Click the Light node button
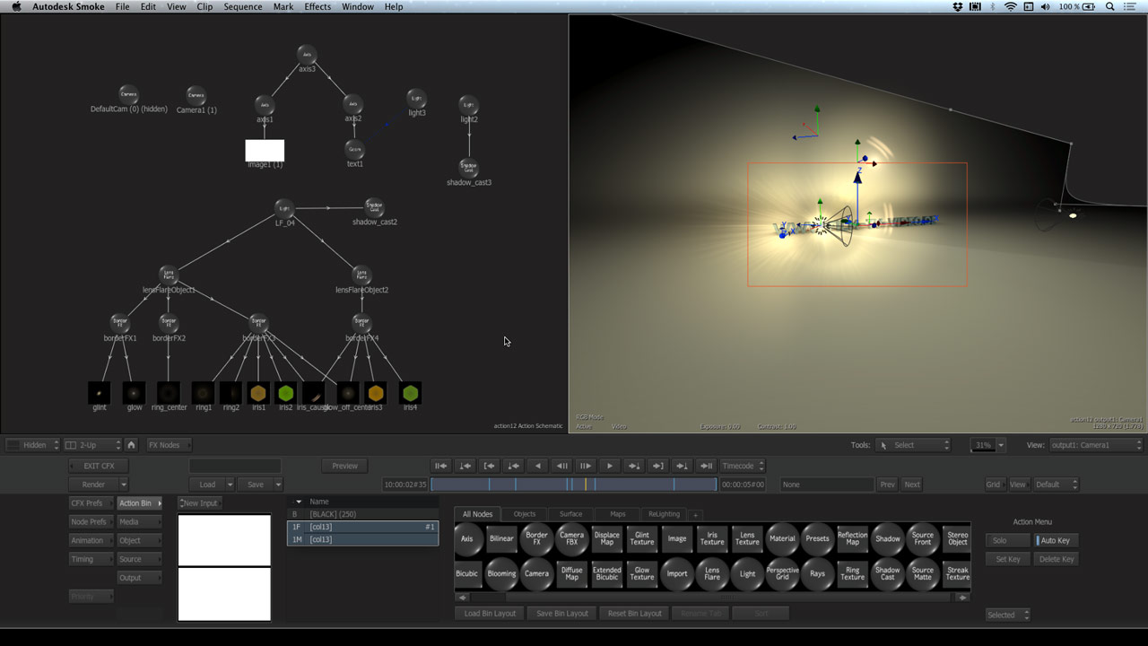Viewport: 1148px width, 646px height. click(x=747, y=573)
